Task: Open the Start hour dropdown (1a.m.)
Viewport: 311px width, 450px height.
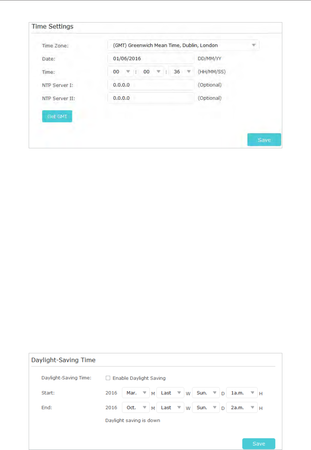Action: coord(242,393)
